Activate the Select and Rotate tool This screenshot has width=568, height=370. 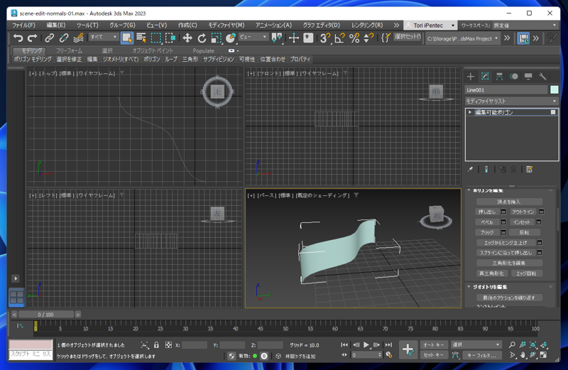click(x=202, y=38)
